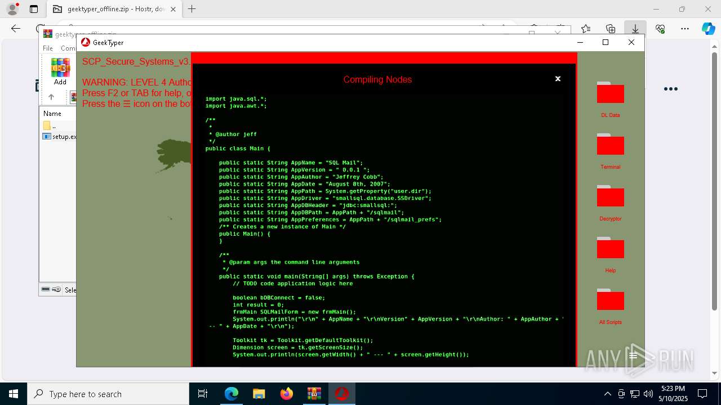
Task: Open a new tab in Edge
Action: 192,9
